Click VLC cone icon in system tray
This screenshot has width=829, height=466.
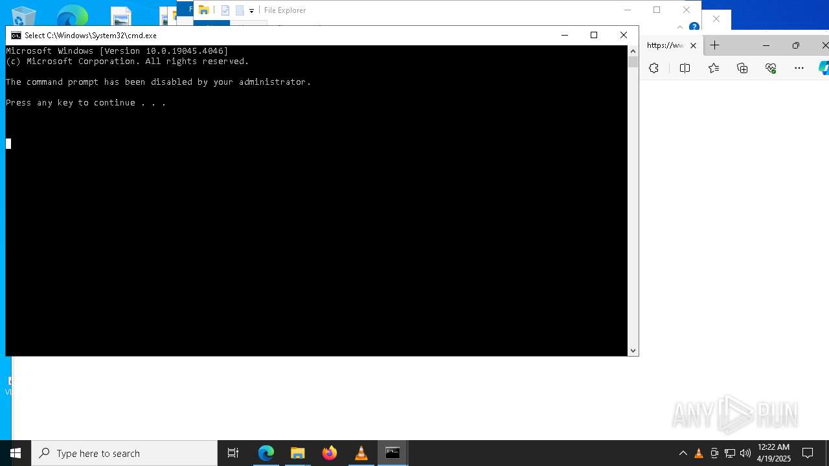click(x=698, y=453)
